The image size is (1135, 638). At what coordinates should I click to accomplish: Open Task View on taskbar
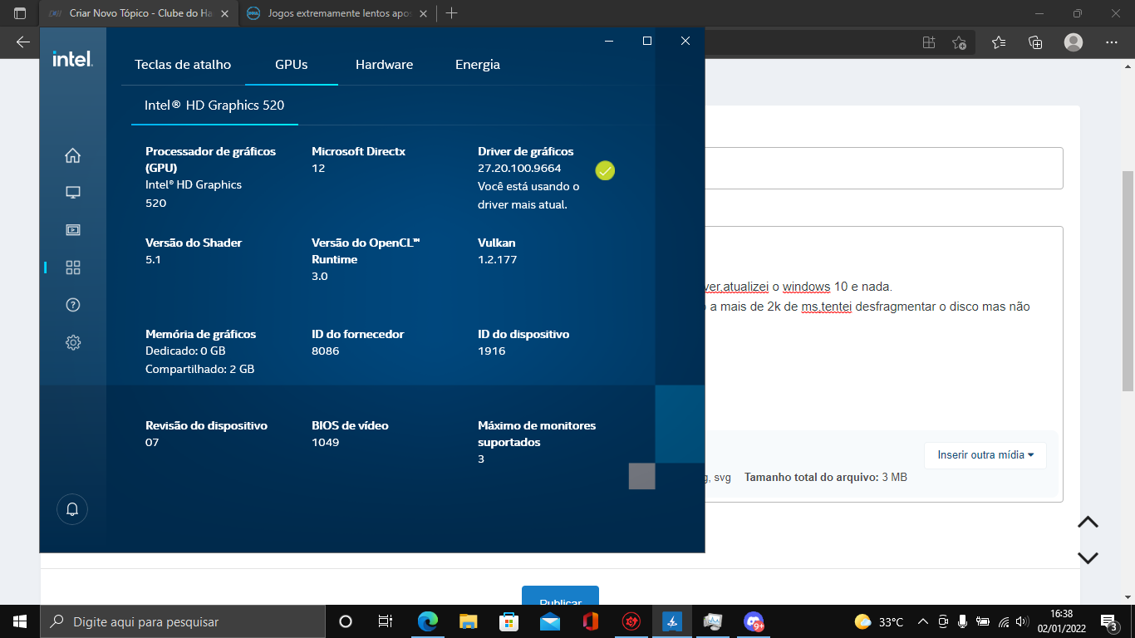[x=386, y=621]
